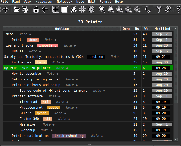Open the View menu
This screenshot has width=181, height=146.
click(28, 2)
